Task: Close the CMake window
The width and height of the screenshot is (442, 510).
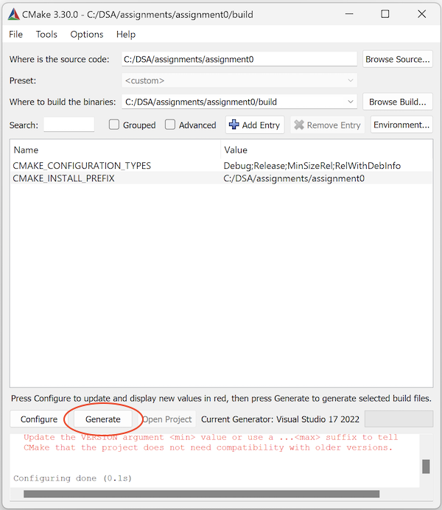Action: 421,14
